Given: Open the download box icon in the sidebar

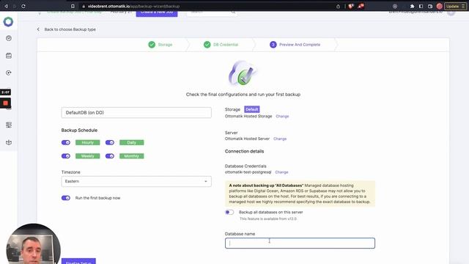Looking at the screenshot, I should tap(9, 142).
